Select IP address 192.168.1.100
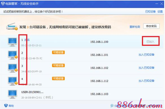 tap(99, 42)
